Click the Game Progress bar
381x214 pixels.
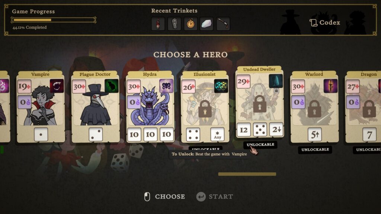click(54, 20)
